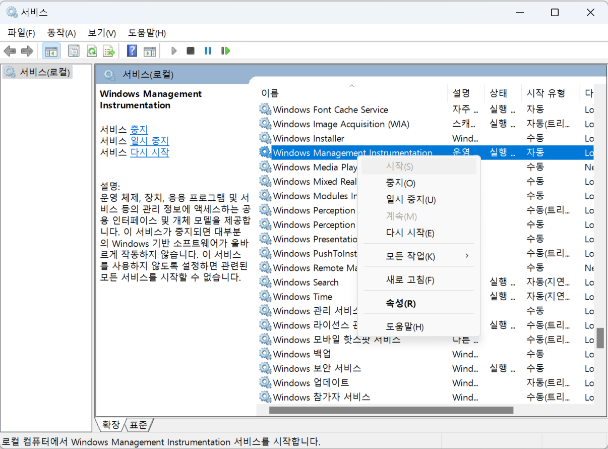Click the Export List toolbar icon

pyautogui.click(x=109, y=51)
